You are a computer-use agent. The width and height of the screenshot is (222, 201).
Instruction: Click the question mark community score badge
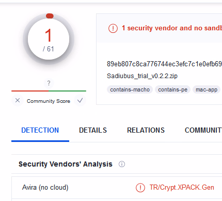click(x=49, y=83)
